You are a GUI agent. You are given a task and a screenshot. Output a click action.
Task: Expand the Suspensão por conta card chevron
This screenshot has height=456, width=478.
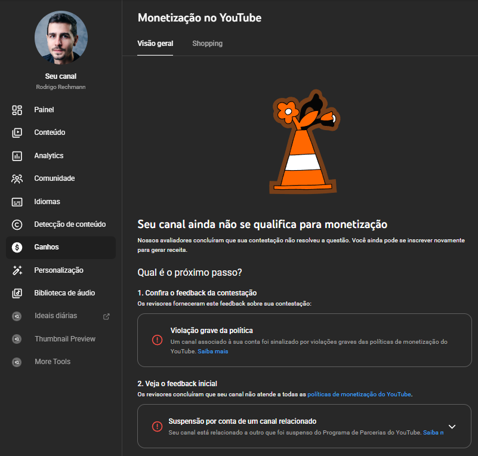[x=452, y=427]
